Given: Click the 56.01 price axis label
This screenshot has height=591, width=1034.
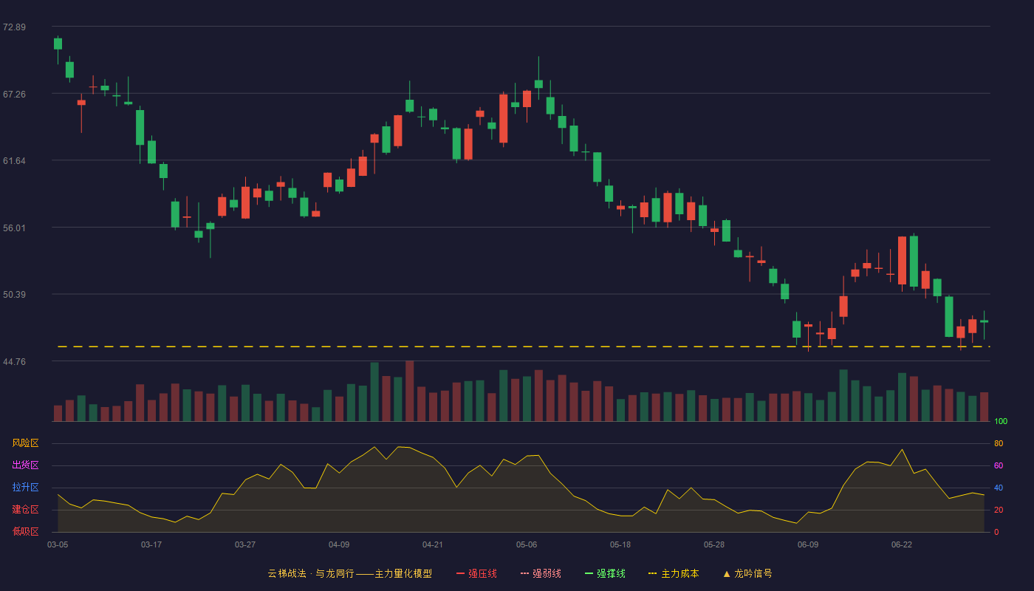Looking at the screenshot, I should click(x=14, y=228).
